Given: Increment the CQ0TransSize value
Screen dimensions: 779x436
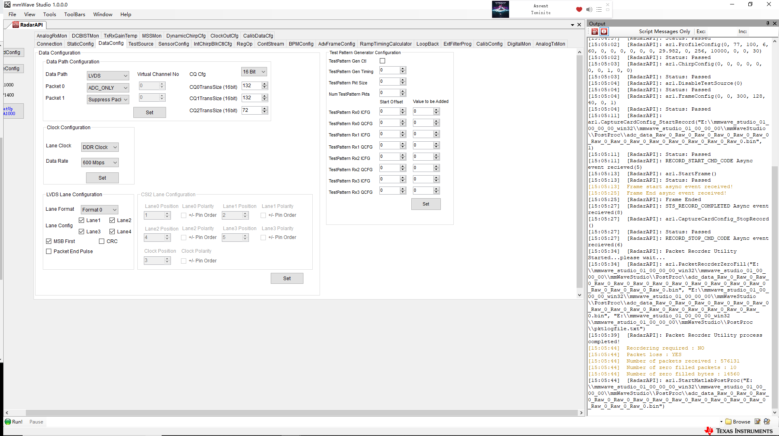Looking at the screenshot, I should click(265, 84).
